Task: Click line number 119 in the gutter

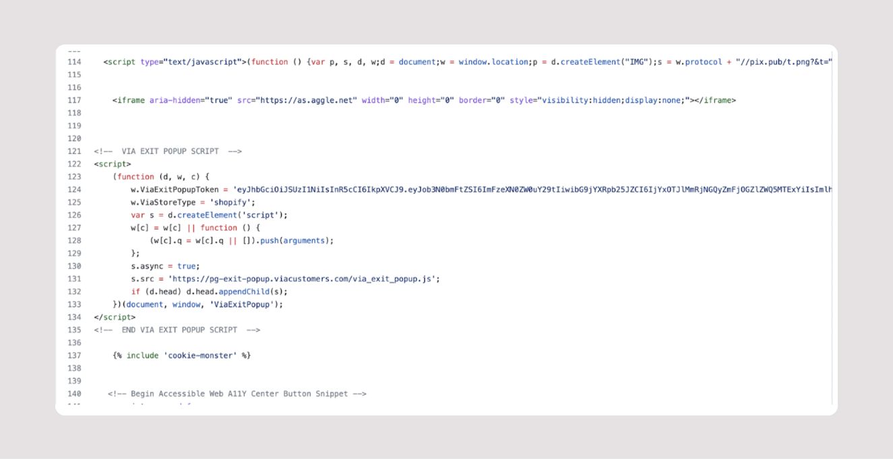Action: click(74, 126)
